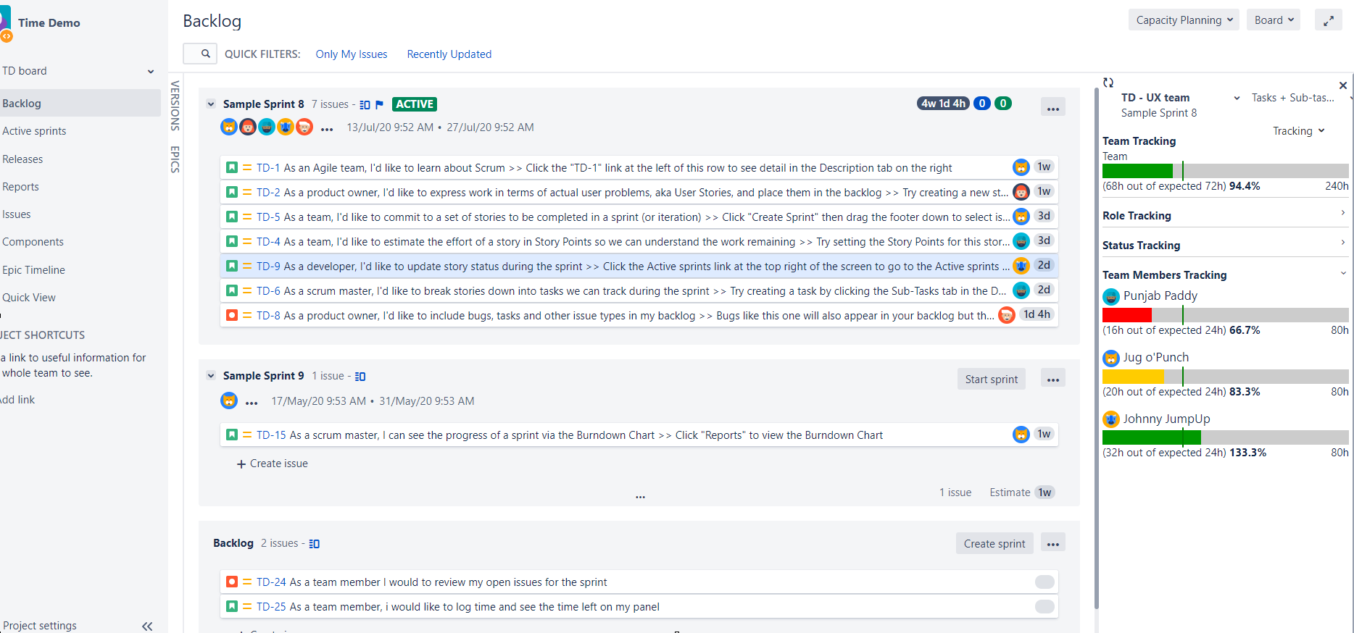
Task: Open the EPICS side panel tab
Action: coord(175,159)
